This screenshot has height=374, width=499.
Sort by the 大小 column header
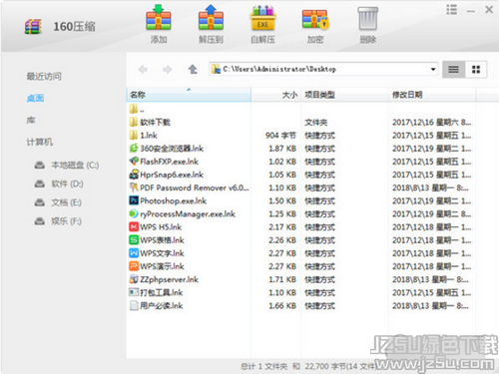pyautogui.click(x=275, y=95)
